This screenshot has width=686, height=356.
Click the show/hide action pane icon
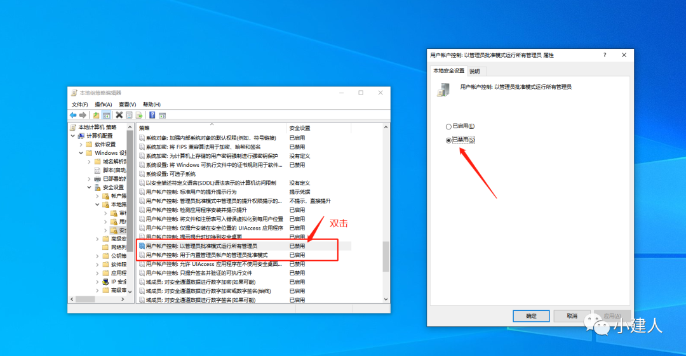click(x=163, y=115)
